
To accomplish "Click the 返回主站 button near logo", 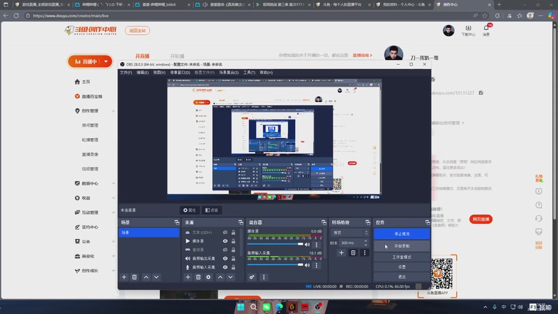I will [137, 31].
